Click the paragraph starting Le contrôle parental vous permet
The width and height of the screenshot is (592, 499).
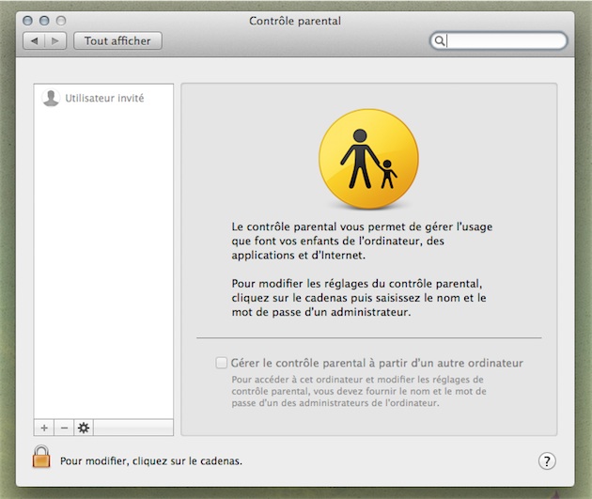[x=362, y=241]
